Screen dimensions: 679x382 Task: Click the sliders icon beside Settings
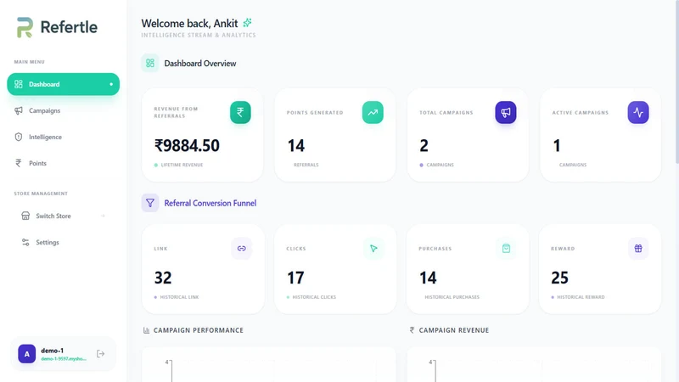25,242
